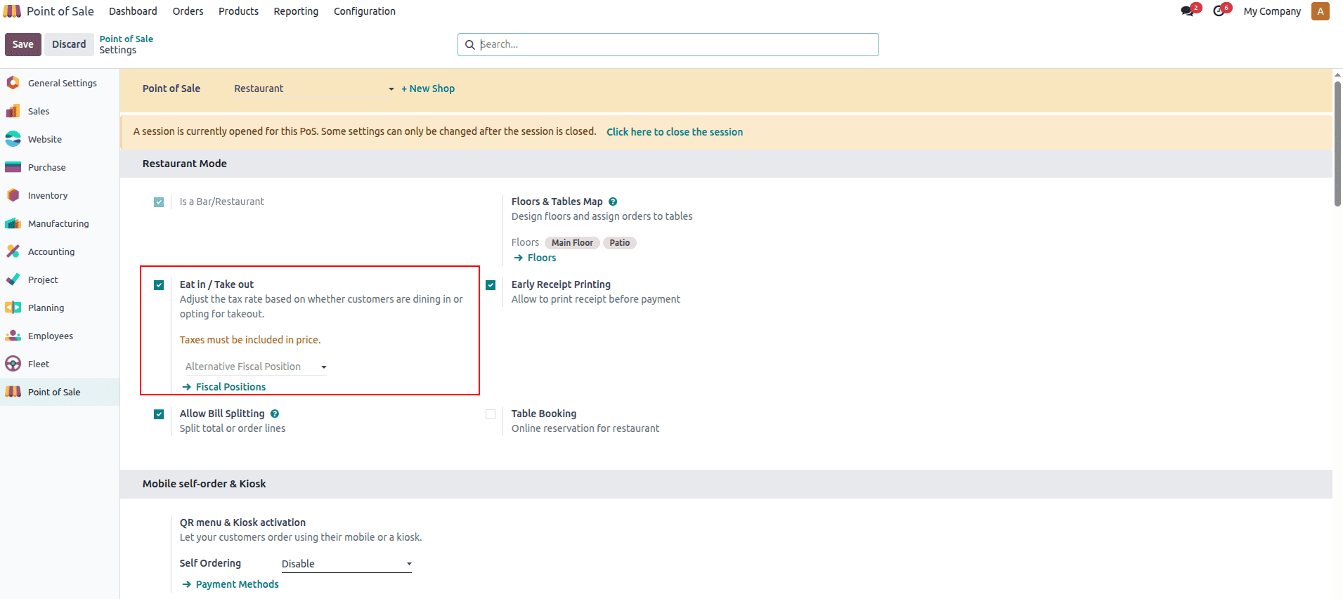Open the Dashboard menu
1343x599 pixels.
coord(133,11)
